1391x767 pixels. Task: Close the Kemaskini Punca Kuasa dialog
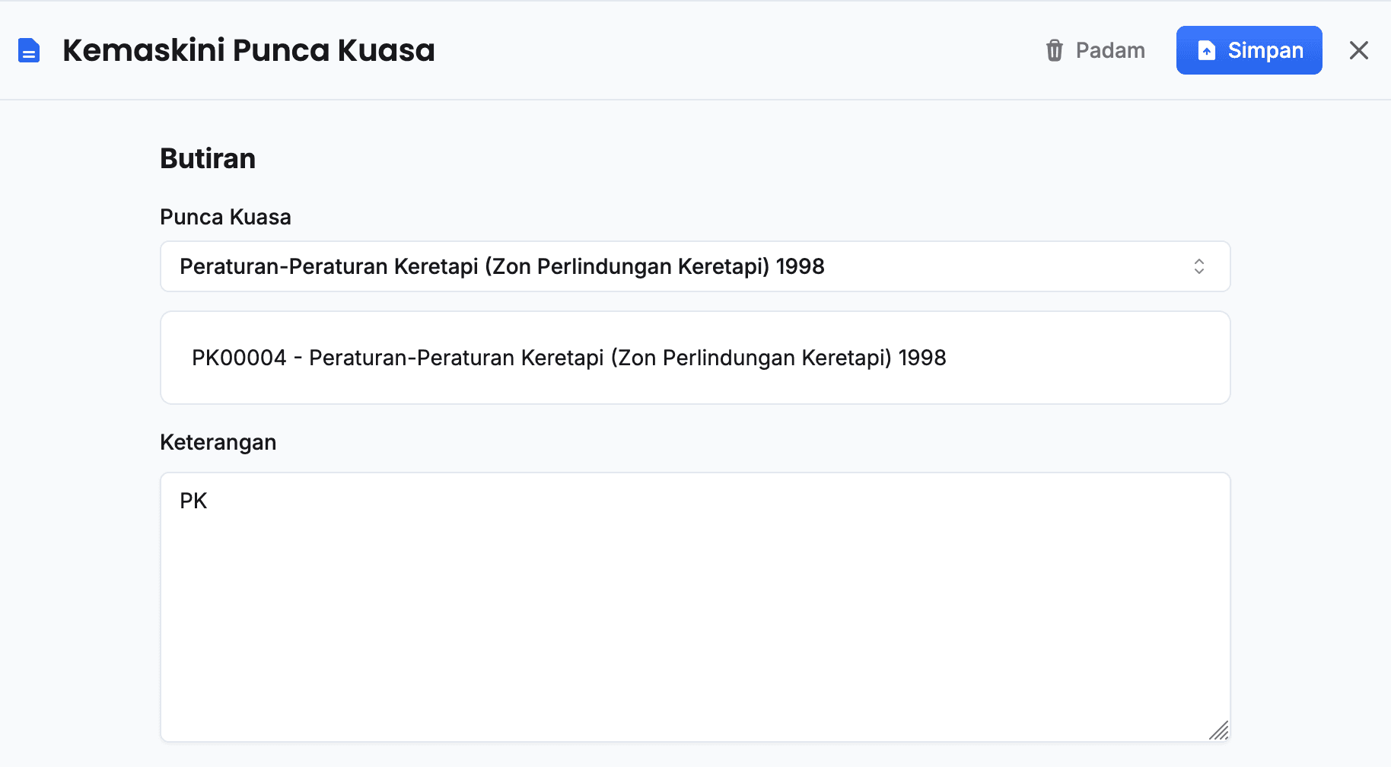click(1358, 50)
